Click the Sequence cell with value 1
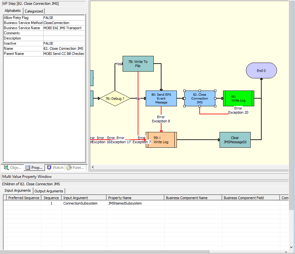Screen dimensions: 295x254 pos(51,203)
